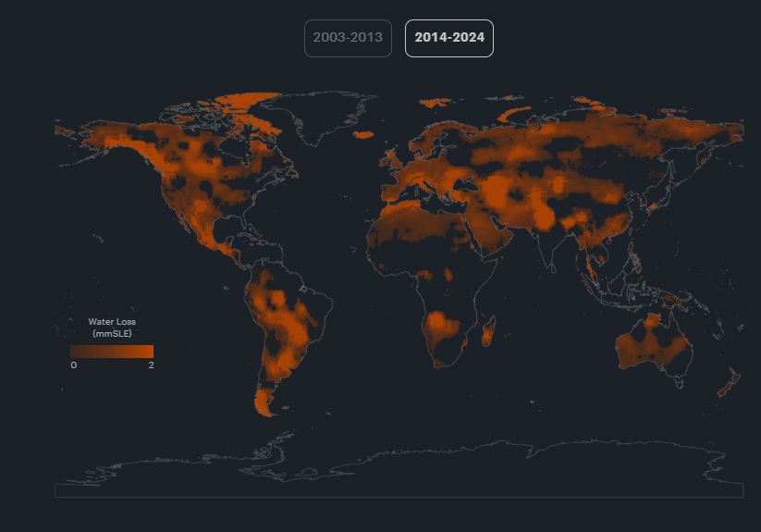Click the Water Loss gradient legend bar

point(112,352)
